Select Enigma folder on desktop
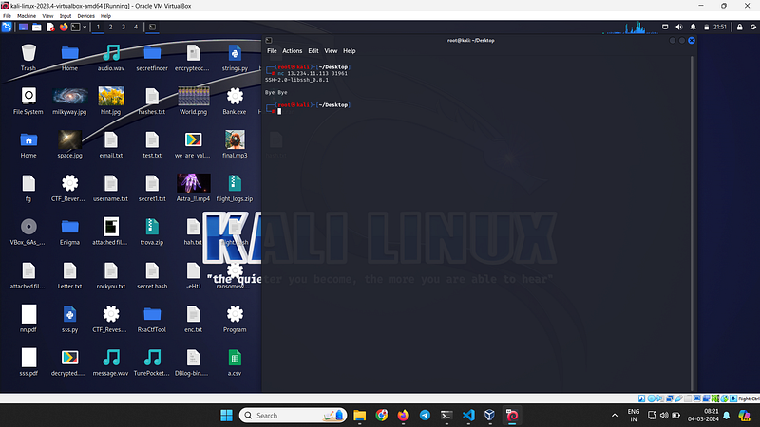 tap(69, 232)
